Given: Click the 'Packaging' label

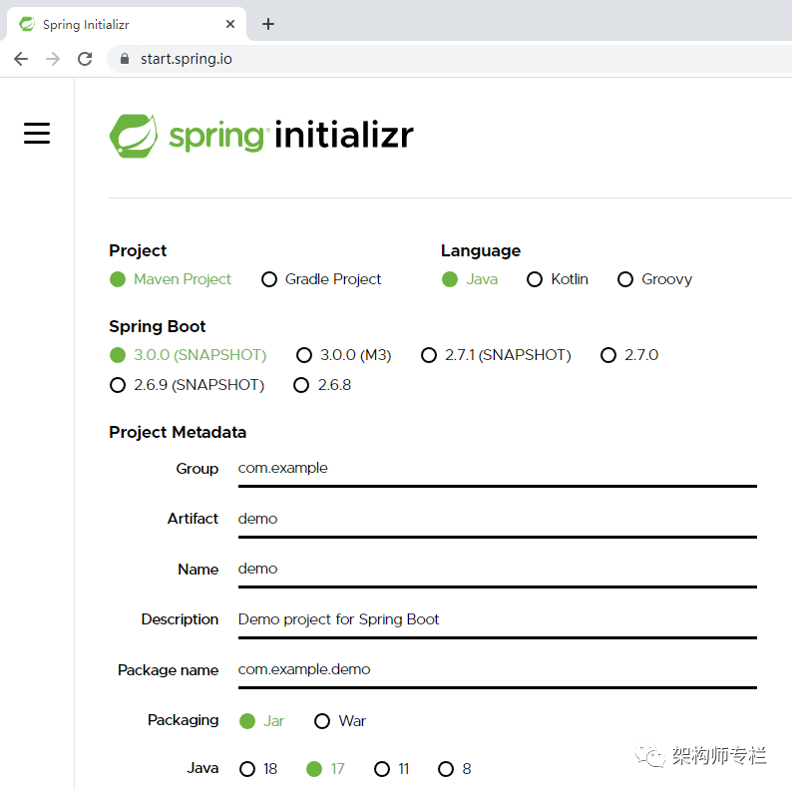Looking at the screenshot, I should pos(183,720).
